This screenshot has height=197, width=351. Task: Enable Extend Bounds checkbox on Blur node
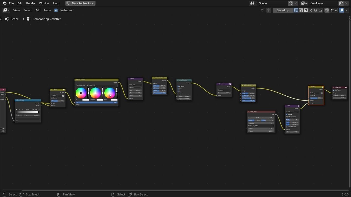tap(287, 127)
